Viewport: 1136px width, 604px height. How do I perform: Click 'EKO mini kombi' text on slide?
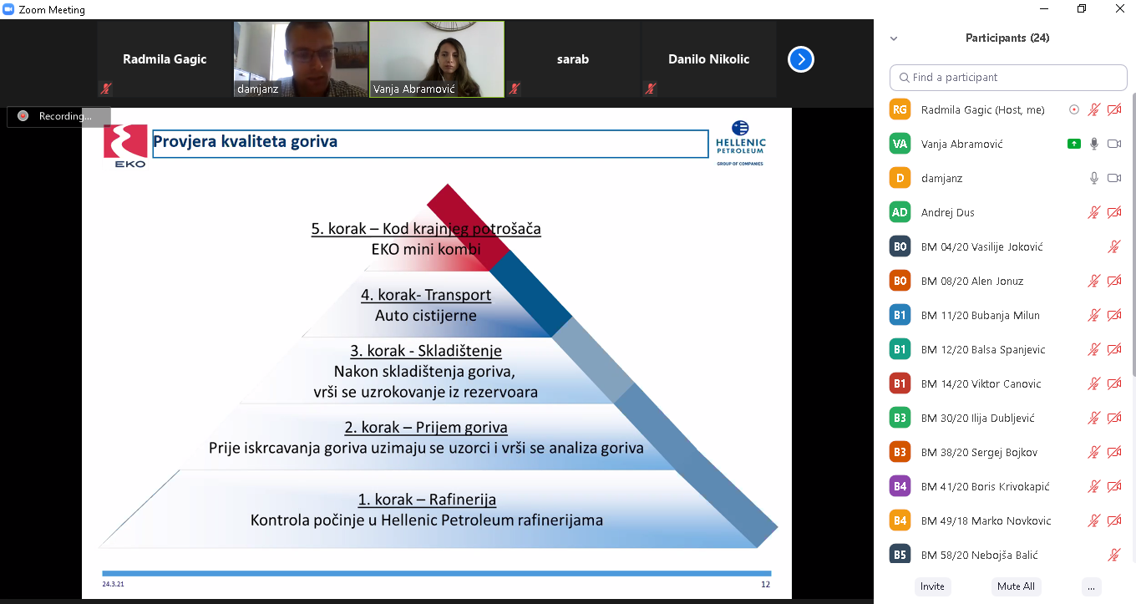[426, 249]
